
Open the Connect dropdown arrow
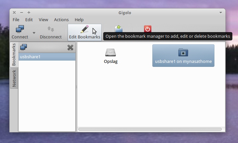click(34, 33)
